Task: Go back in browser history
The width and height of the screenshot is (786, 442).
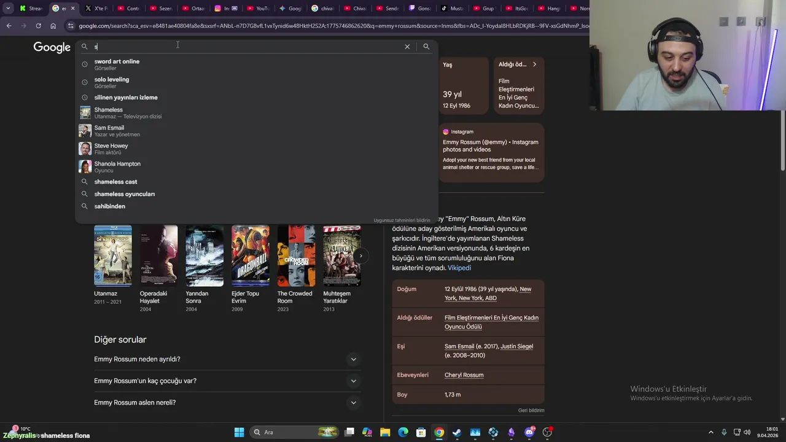Action: [x=9, y=26]
